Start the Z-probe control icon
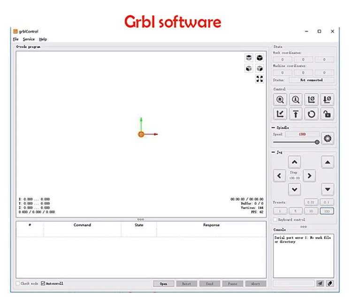Image resolution: width=352 pixels, height=307 pixels. click(x=296, y=99)
